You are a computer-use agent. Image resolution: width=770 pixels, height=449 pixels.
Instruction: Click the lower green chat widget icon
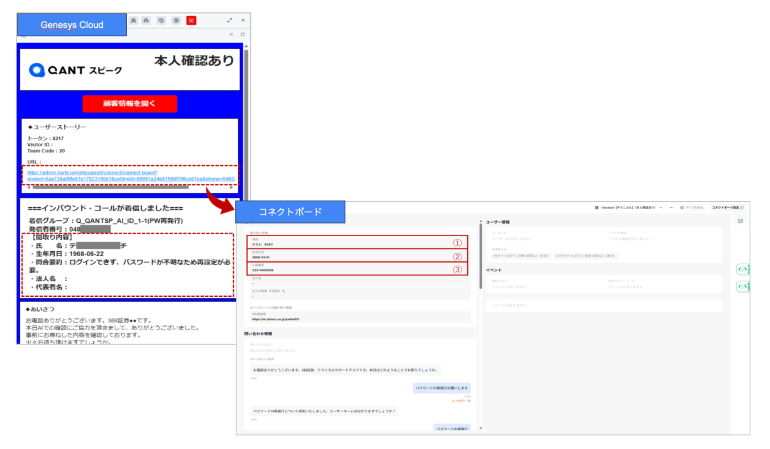click(x=743, y=286)
